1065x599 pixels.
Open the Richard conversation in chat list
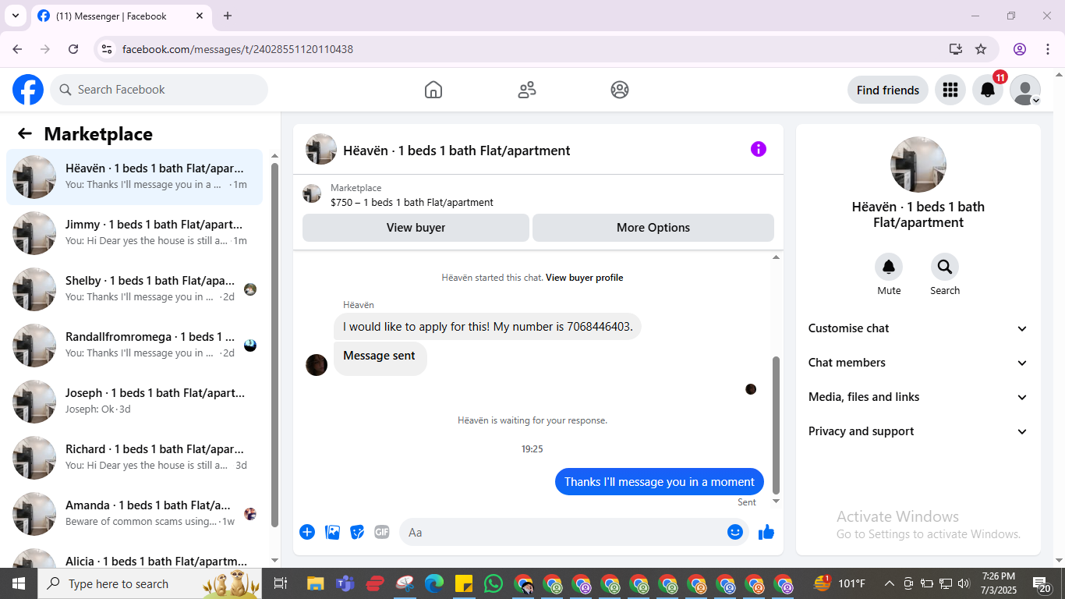click(135, 458)
